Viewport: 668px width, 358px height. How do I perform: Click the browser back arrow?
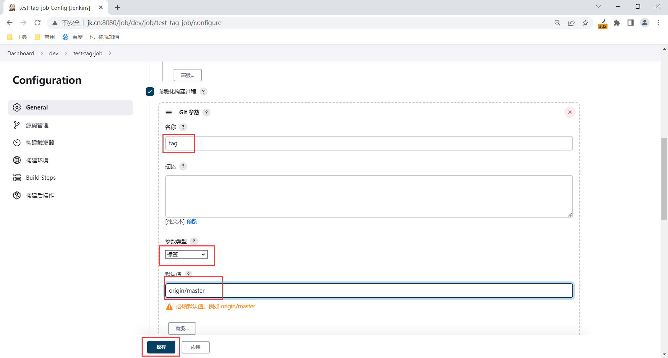point(9,23)
